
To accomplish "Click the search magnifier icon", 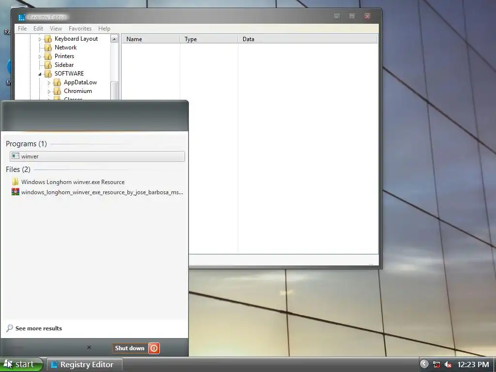I will point(10,328).
